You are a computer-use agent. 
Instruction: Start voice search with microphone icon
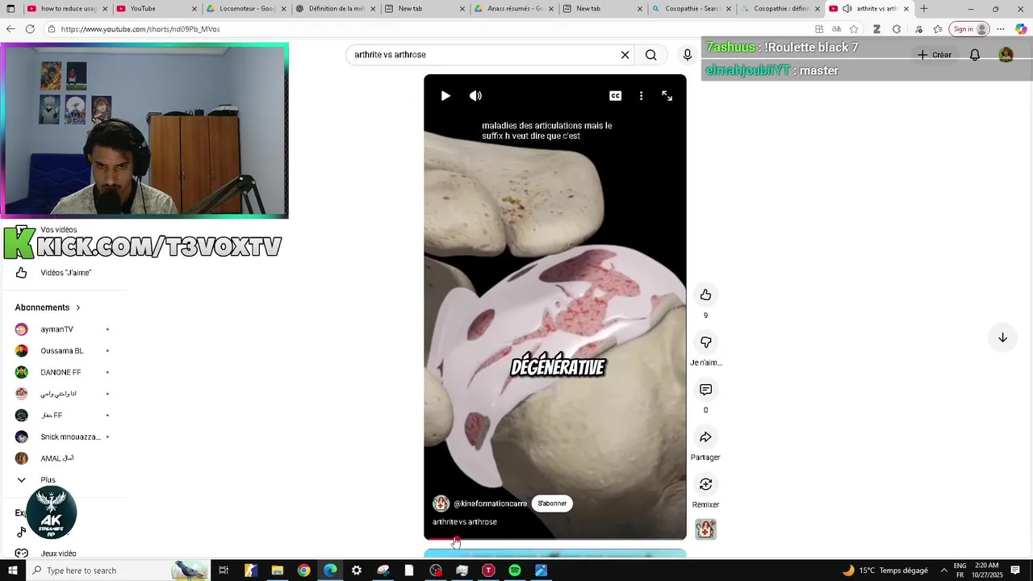click(687, 55)
